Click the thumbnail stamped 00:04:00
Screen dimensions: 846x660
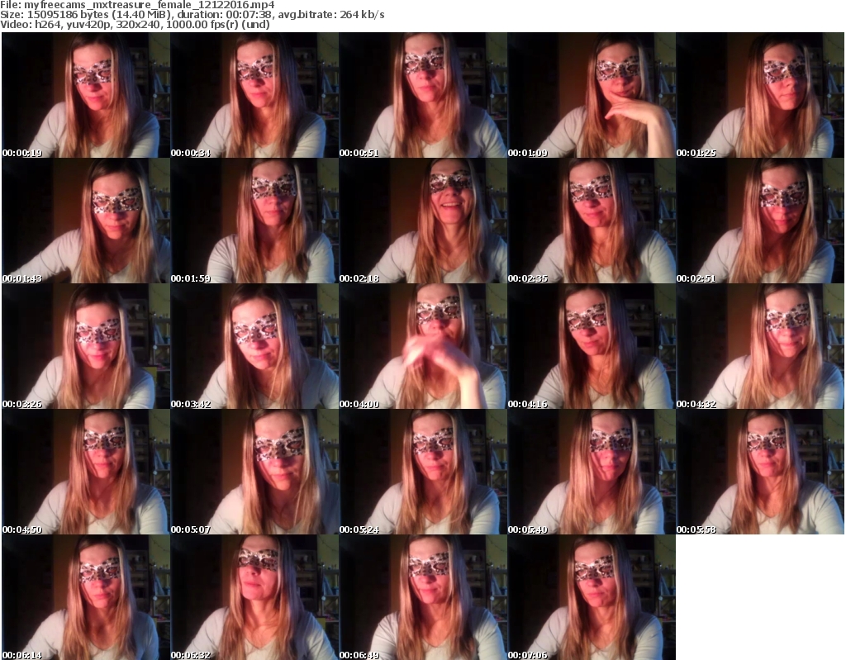[423, 346]
